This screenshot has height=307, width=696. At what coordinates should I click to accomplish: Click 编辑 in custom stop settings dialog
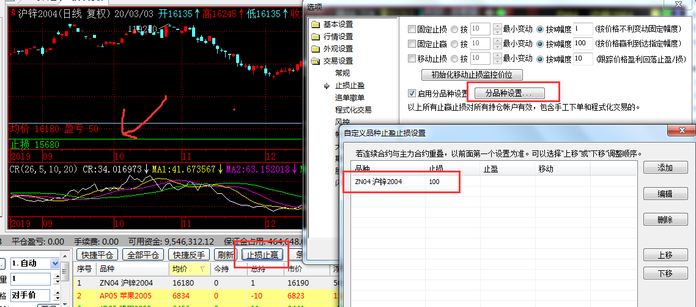pos(665,194)
